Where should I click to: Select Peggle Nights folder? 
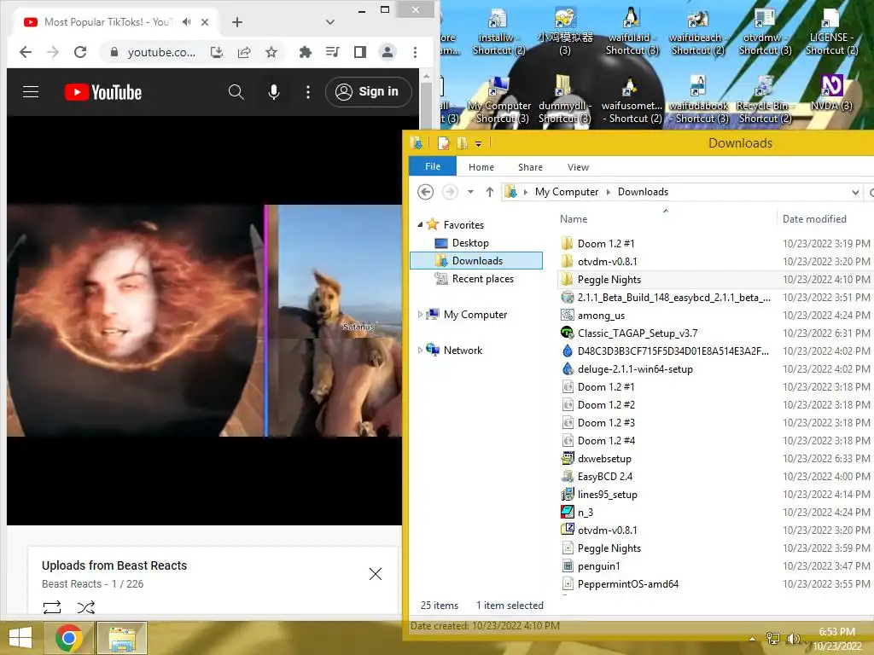pyautogui.click(x=609, y=280)
